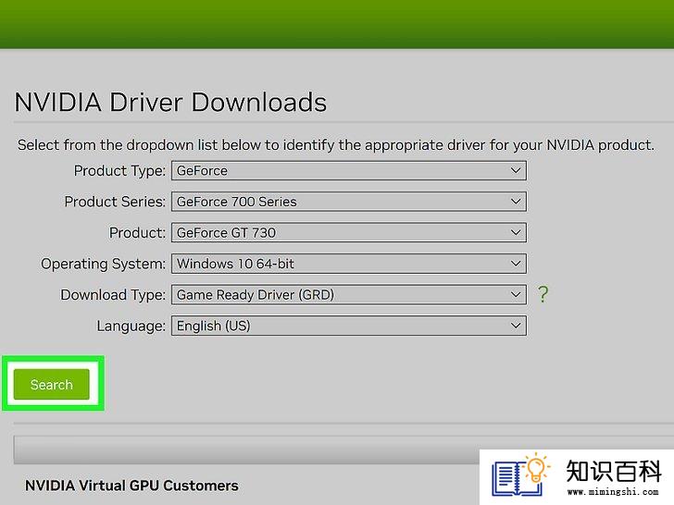The height and width of the screenshot is (505, 674).
Task: Open the Download Type dropdown
Action: tap(349, 294)
